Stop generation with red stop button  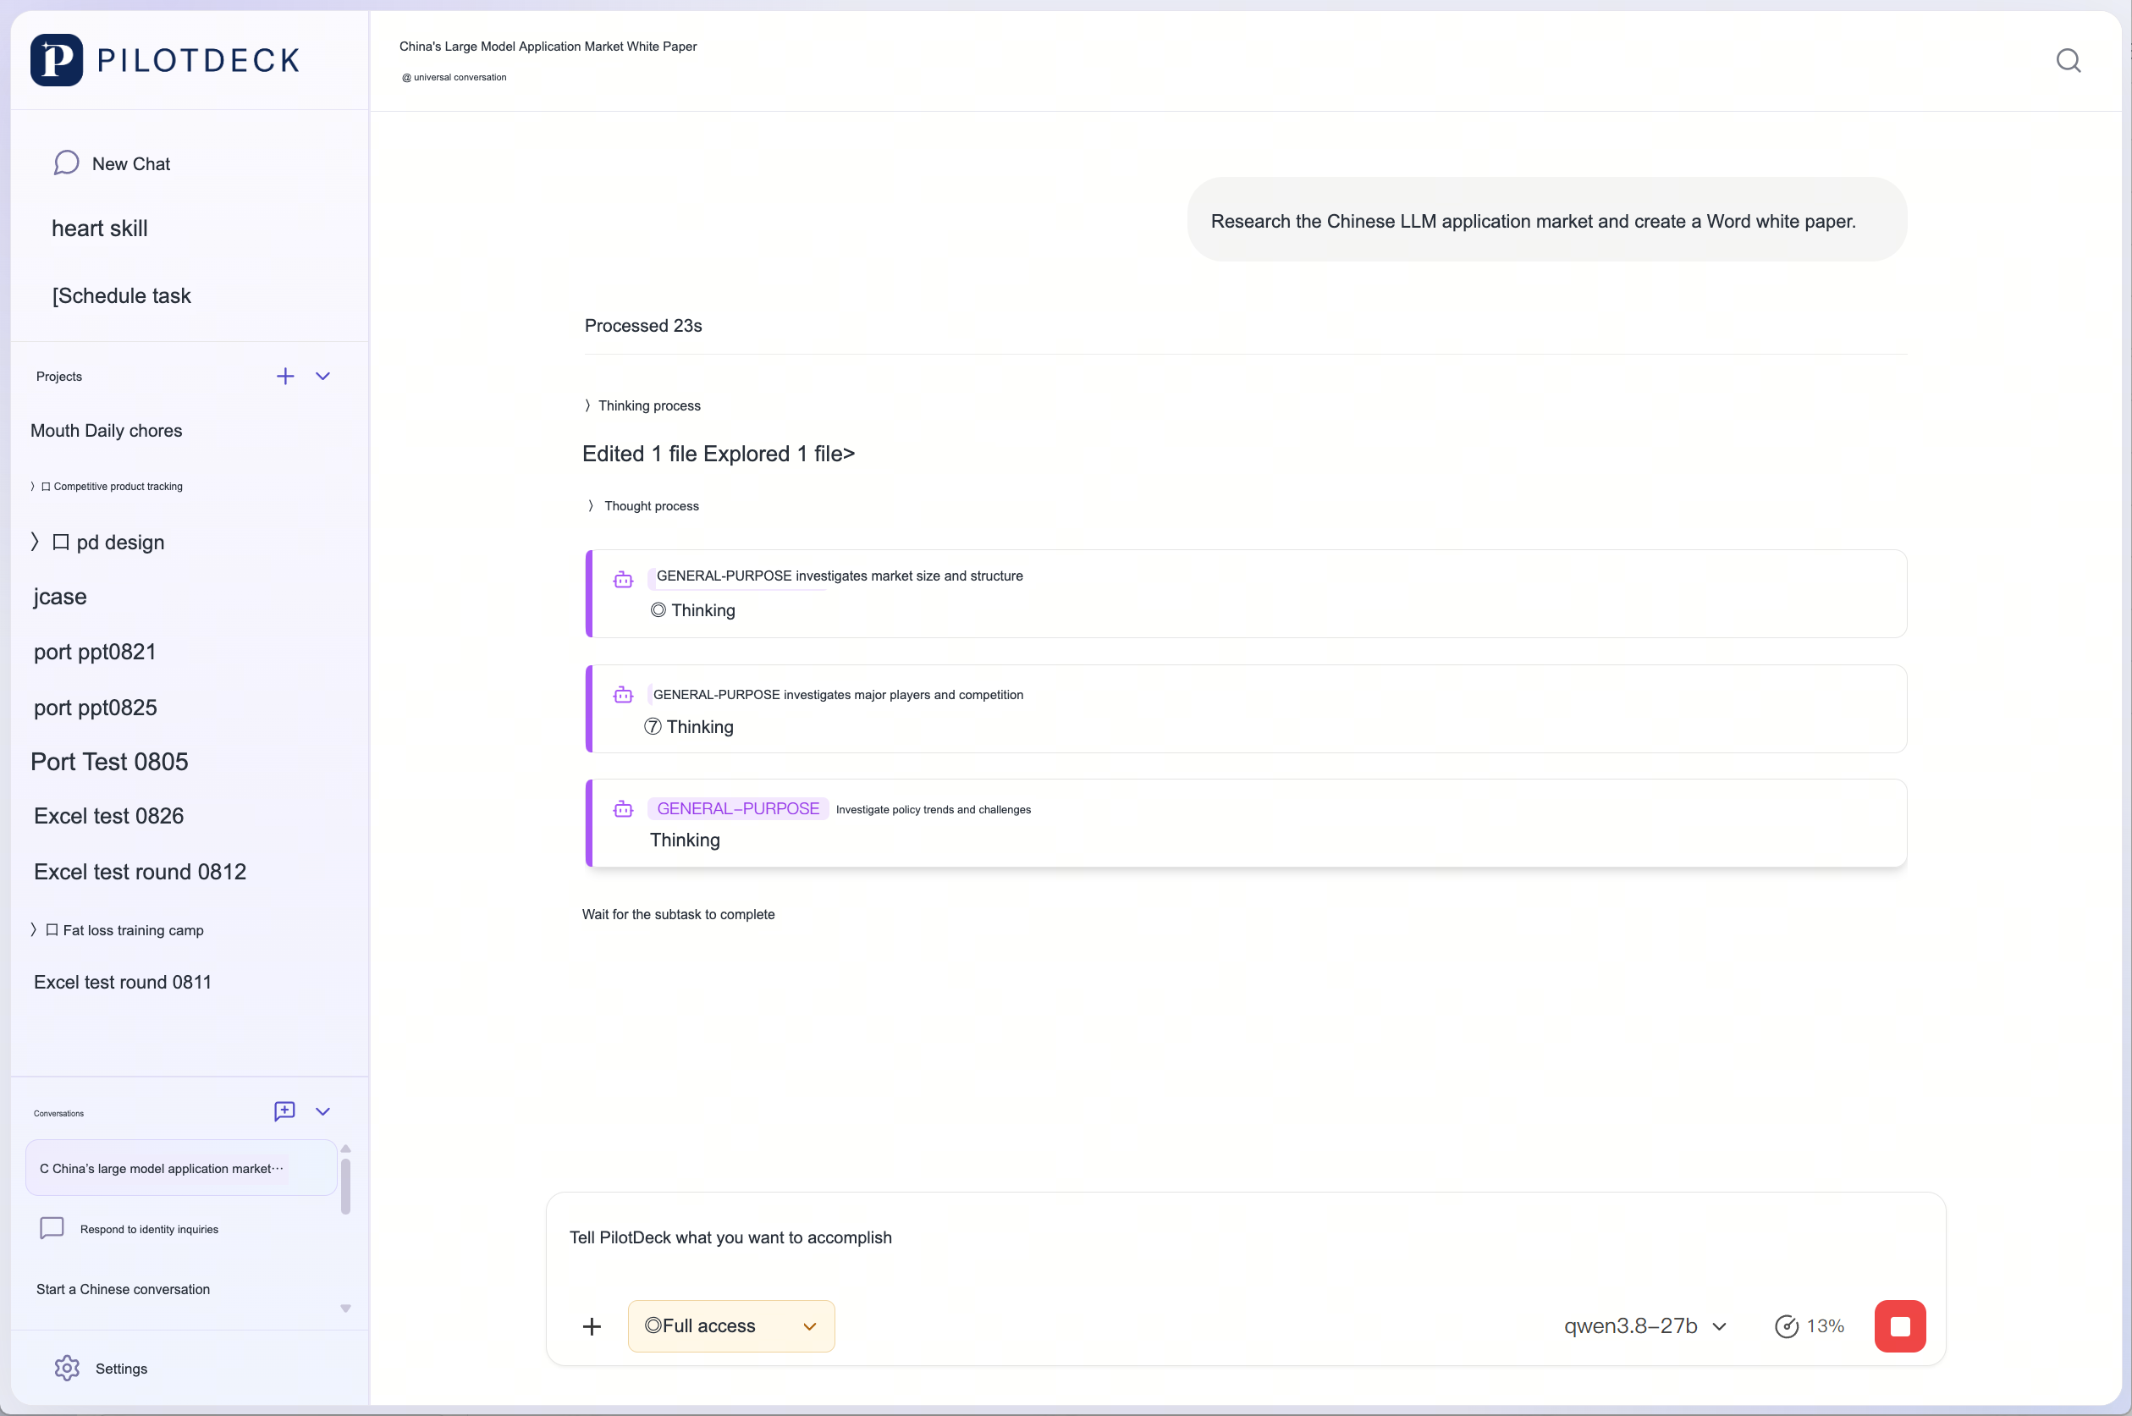click(1900, 1325)
